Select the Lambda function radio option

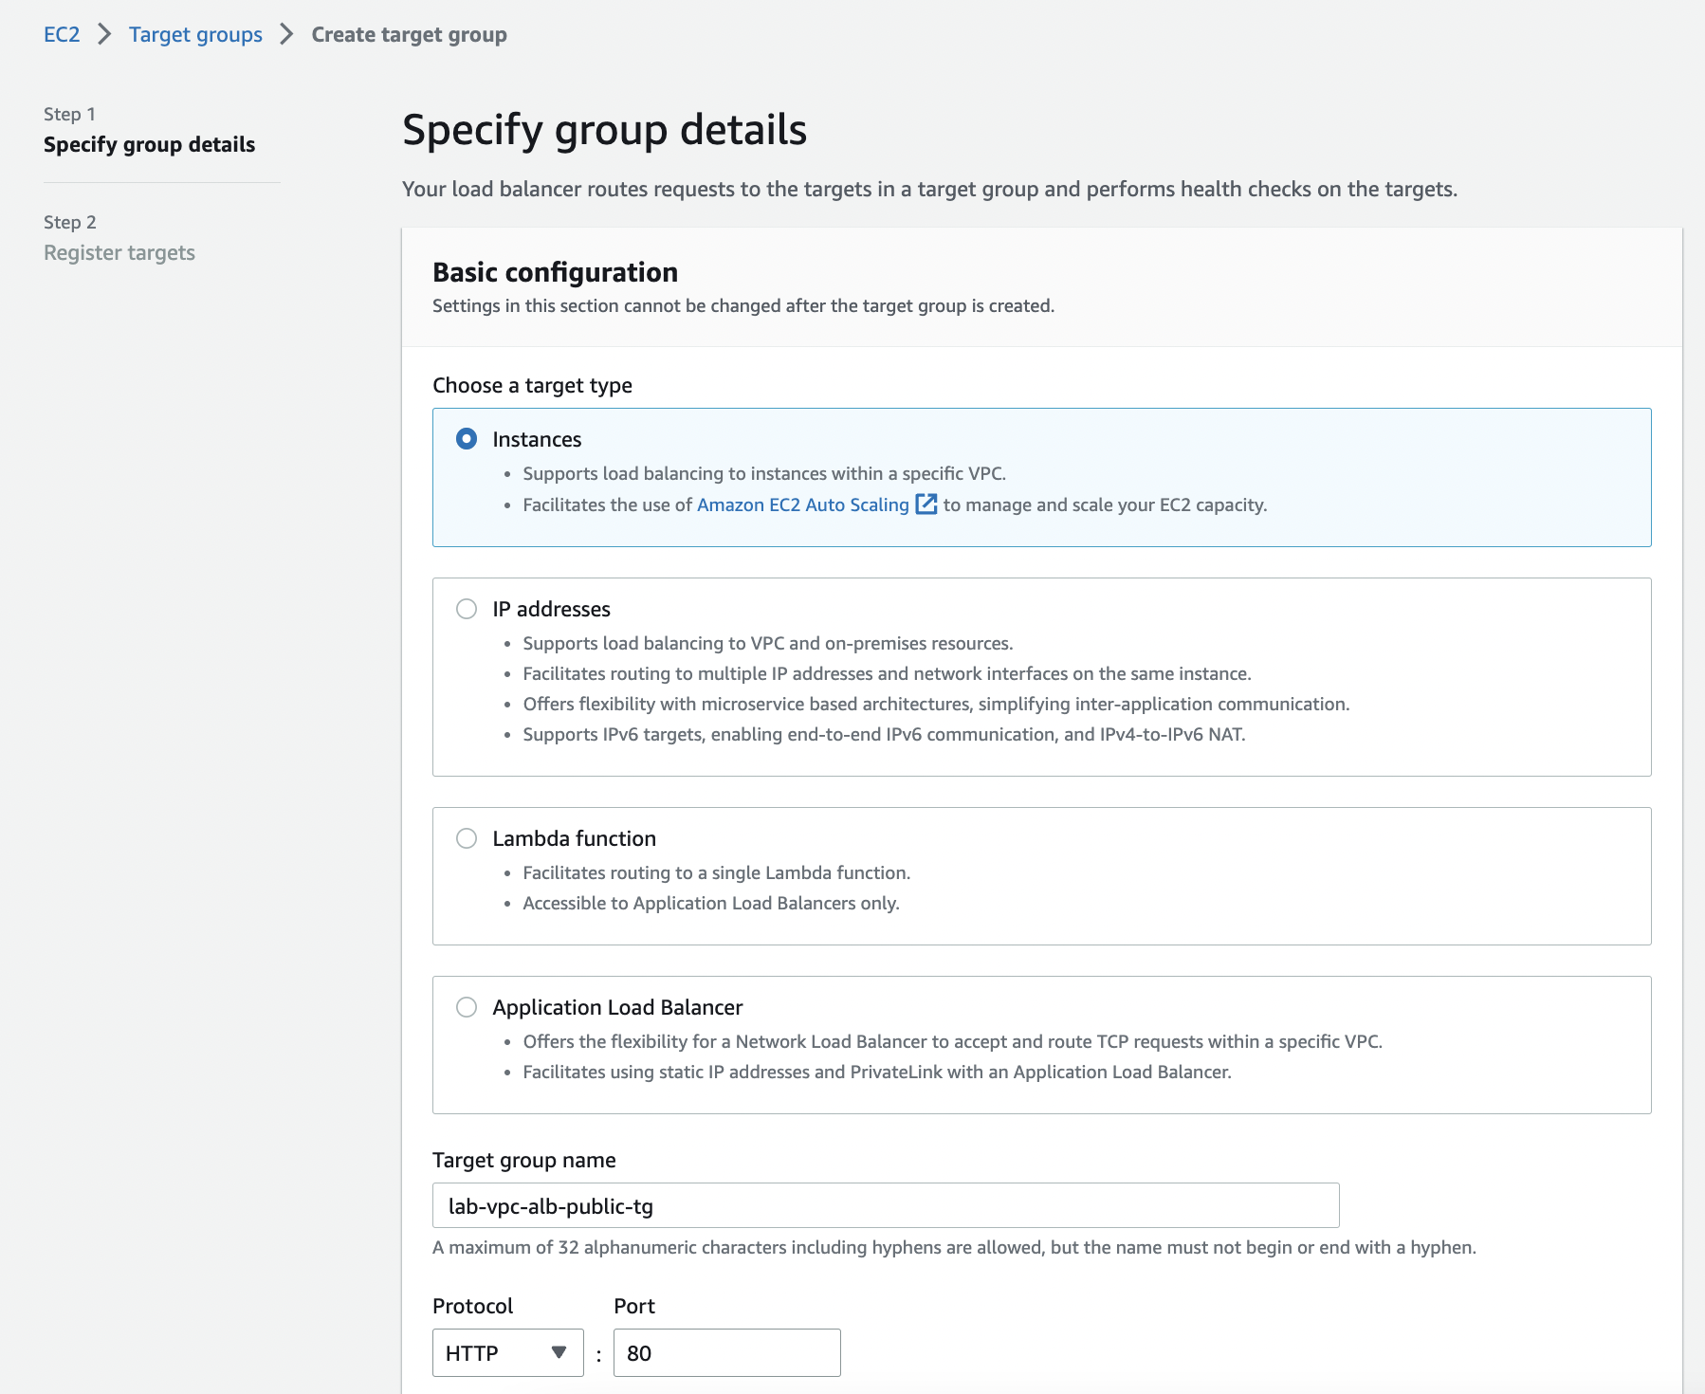click(467, 838)
